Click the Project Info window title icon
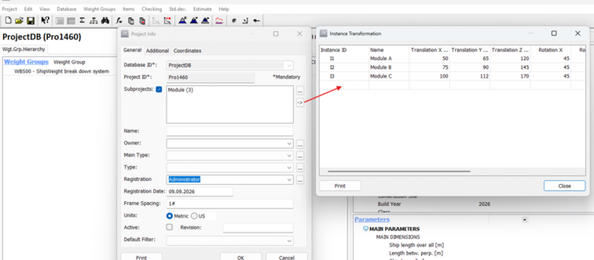This screenshot has width=594, height=260. (125, 34)
